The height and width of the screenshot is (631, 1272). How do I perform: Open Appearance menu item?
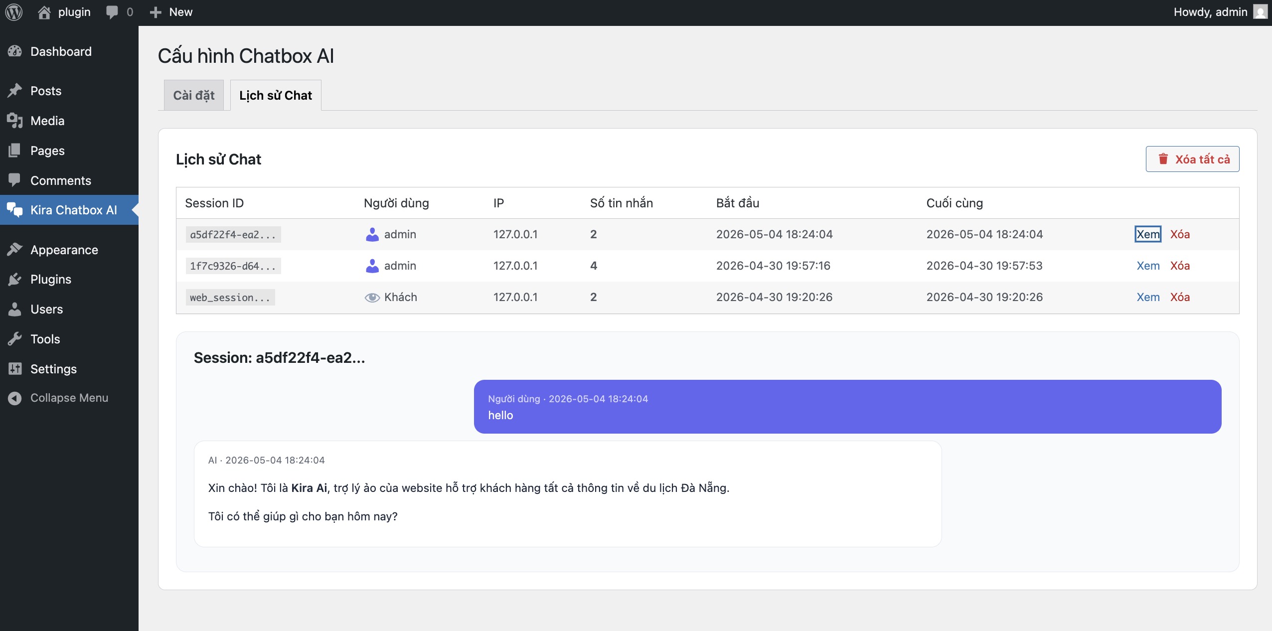click(x=69, y=250)
